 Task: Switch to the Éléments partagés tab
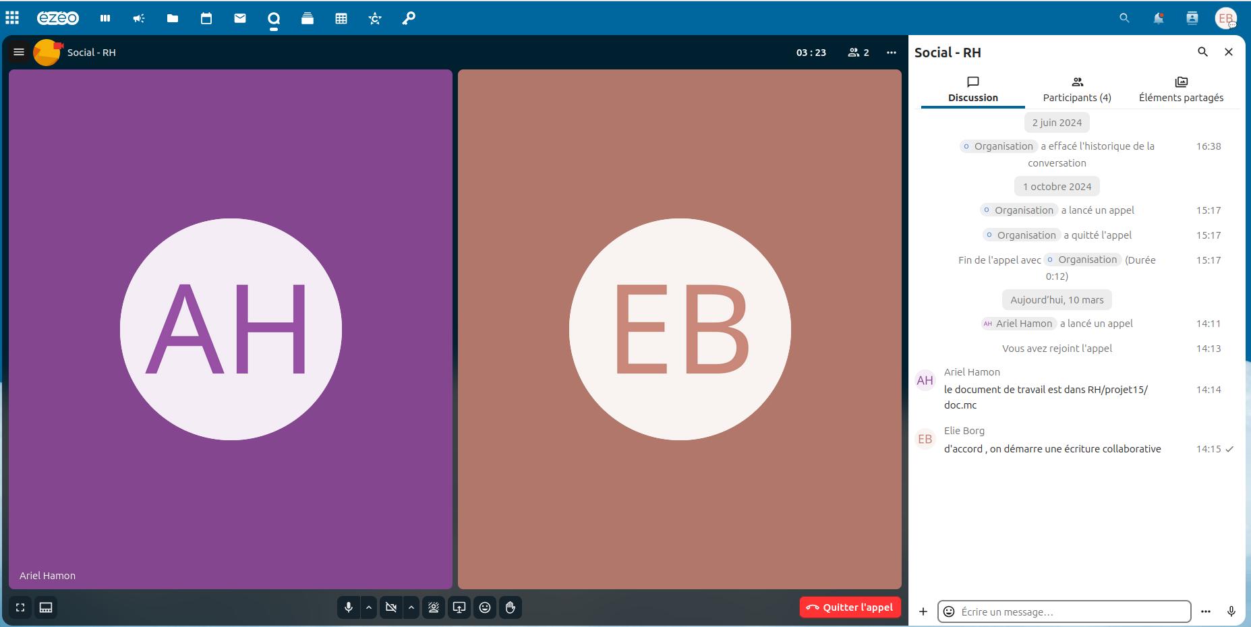pyautogui.click(x=1181, y=90)
